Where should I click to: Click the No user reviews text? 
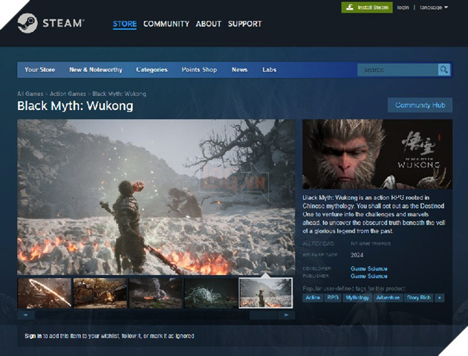371,244
